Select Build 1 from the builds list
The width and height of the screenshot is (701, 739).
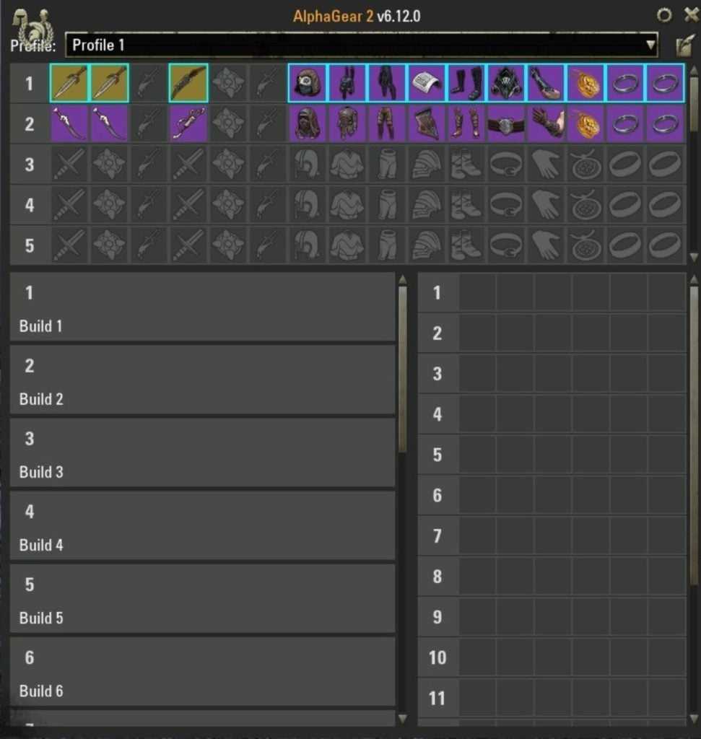coord(202,307)
